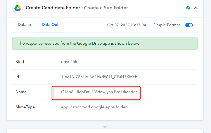Image resolution: width=211 pixels, height=133 pixels.
Task: Click the Name field label
Action: point(21,92)
